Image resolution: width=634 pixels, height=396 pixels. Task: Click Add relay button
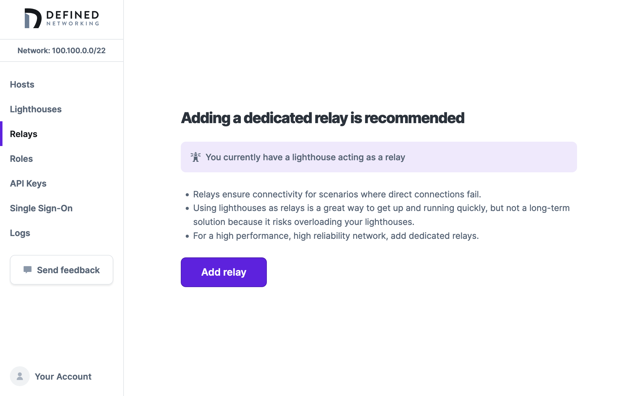pos(224,272)
